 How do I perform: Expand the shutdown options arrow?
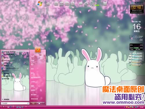(x=43, y=103)
